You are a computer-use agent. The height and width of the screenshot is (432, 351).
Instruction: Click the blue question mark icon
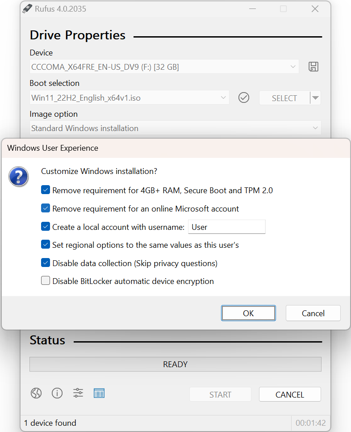coord(19,177)
